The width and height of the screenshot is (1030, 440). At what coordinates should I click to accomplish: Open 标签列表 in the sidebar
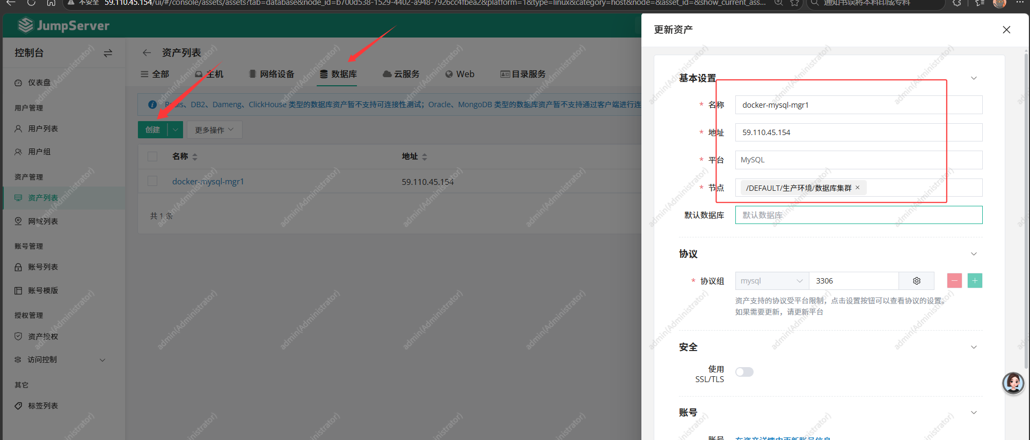[64, 406]
